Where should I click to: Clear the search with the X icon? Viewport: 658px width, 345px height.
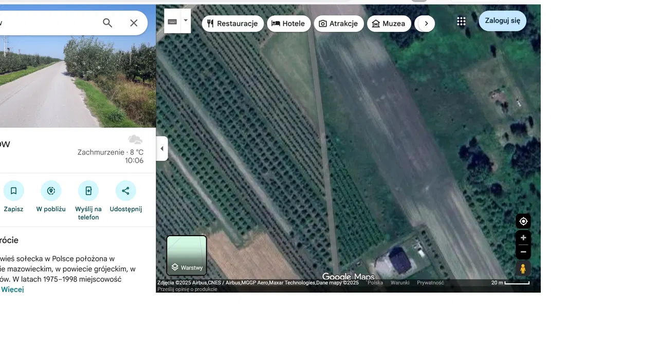tap(134, 23)
